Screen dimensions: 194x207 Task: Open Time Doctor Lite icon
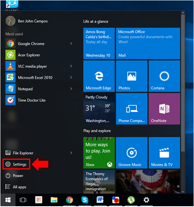(x=10, y=100)
